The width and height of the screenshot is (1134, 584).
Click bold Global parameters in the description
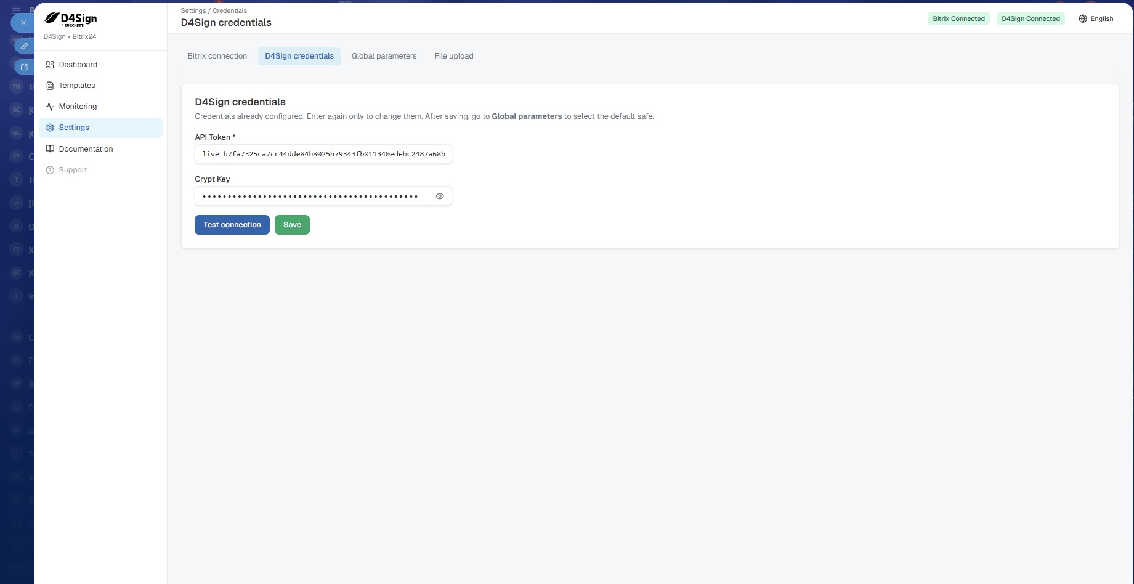[x=527, y=116]
